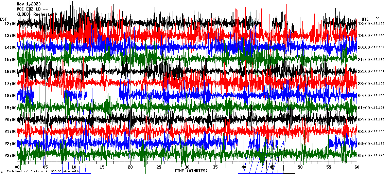
Task: Click the TIME (MINUTES) axis title
Action: click(191, 171)
